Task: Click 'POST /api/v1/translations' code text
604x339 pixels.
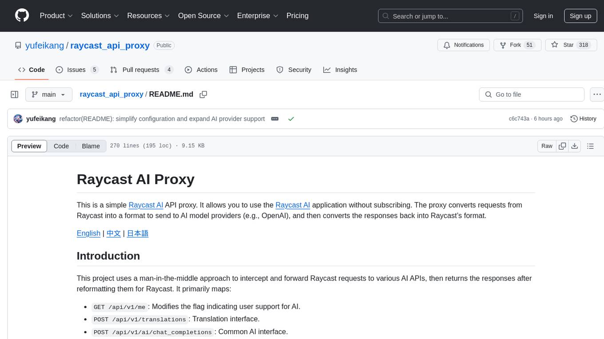Action: click(139, 319)
